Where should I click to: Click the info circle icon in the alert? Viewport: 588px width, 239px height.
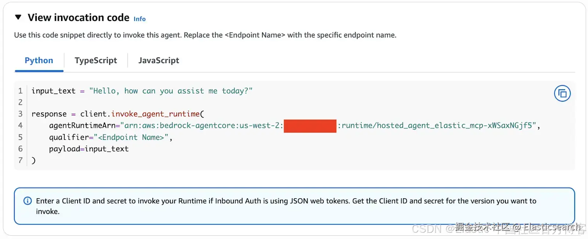coord(28,201)
